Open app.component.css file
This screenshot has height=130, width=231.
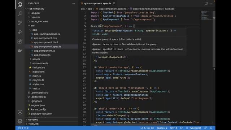point(45,38)
